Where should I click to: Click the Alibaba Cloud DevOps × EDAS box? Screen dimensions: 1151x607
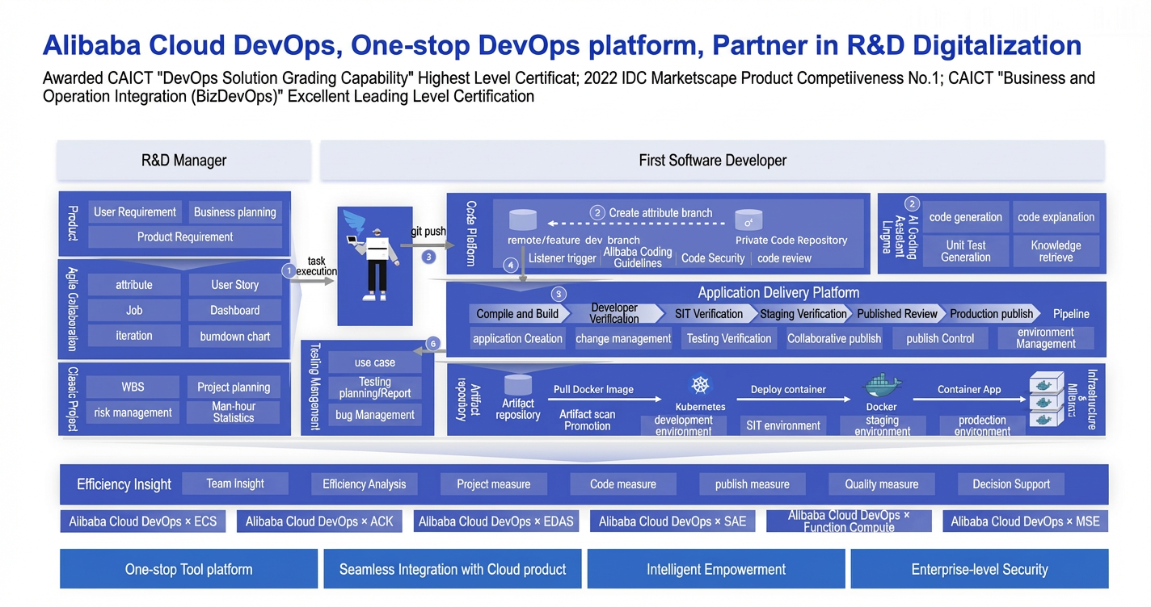click(496, 521)
